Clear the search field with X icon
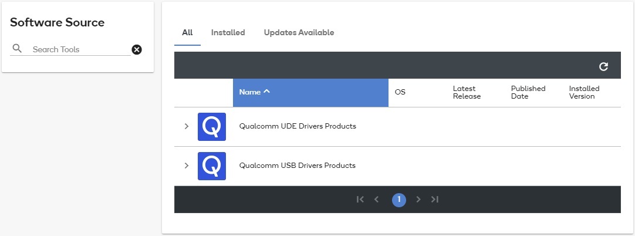The height and width of the screenshot is (236, 635). 137,49
